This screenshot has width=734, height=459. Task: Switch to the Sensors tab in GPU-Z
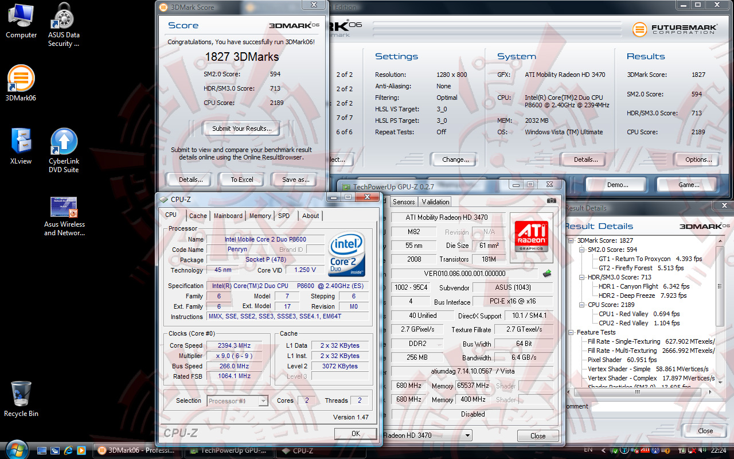[x=404, y=202]
